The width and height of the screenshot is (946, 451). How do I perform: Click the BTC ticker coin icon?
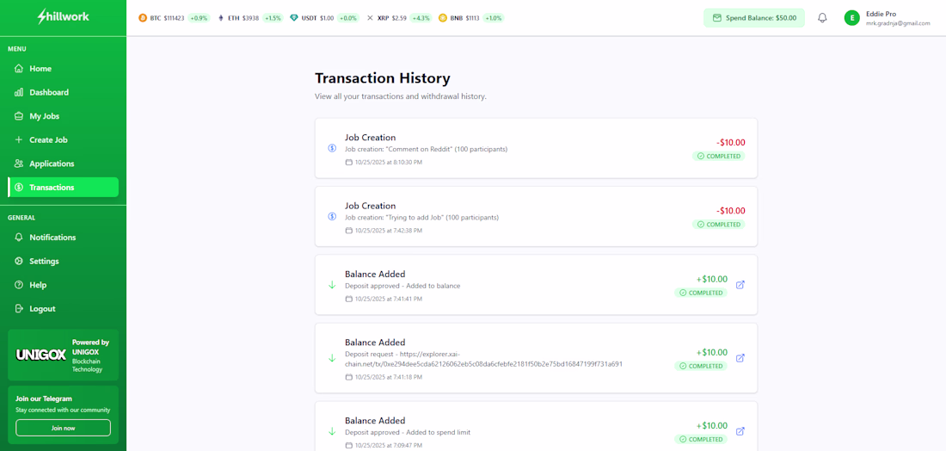tap(143, 18)
